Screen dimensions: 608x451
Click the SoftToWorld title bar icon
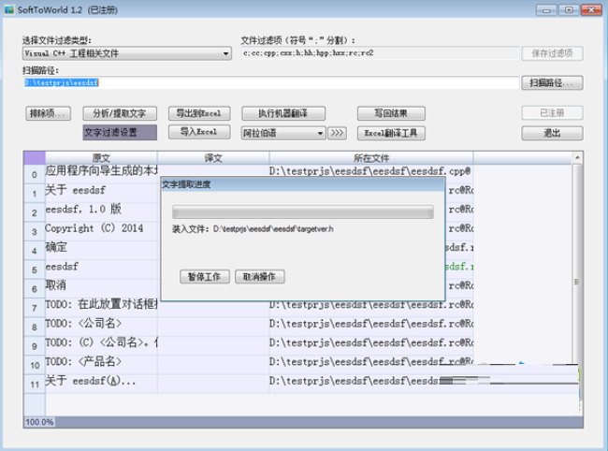pyautogui.click(x=9, y=9)
